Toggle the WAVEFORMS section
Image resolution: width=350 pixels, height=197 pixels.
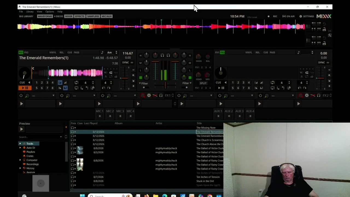pos(45,16)
